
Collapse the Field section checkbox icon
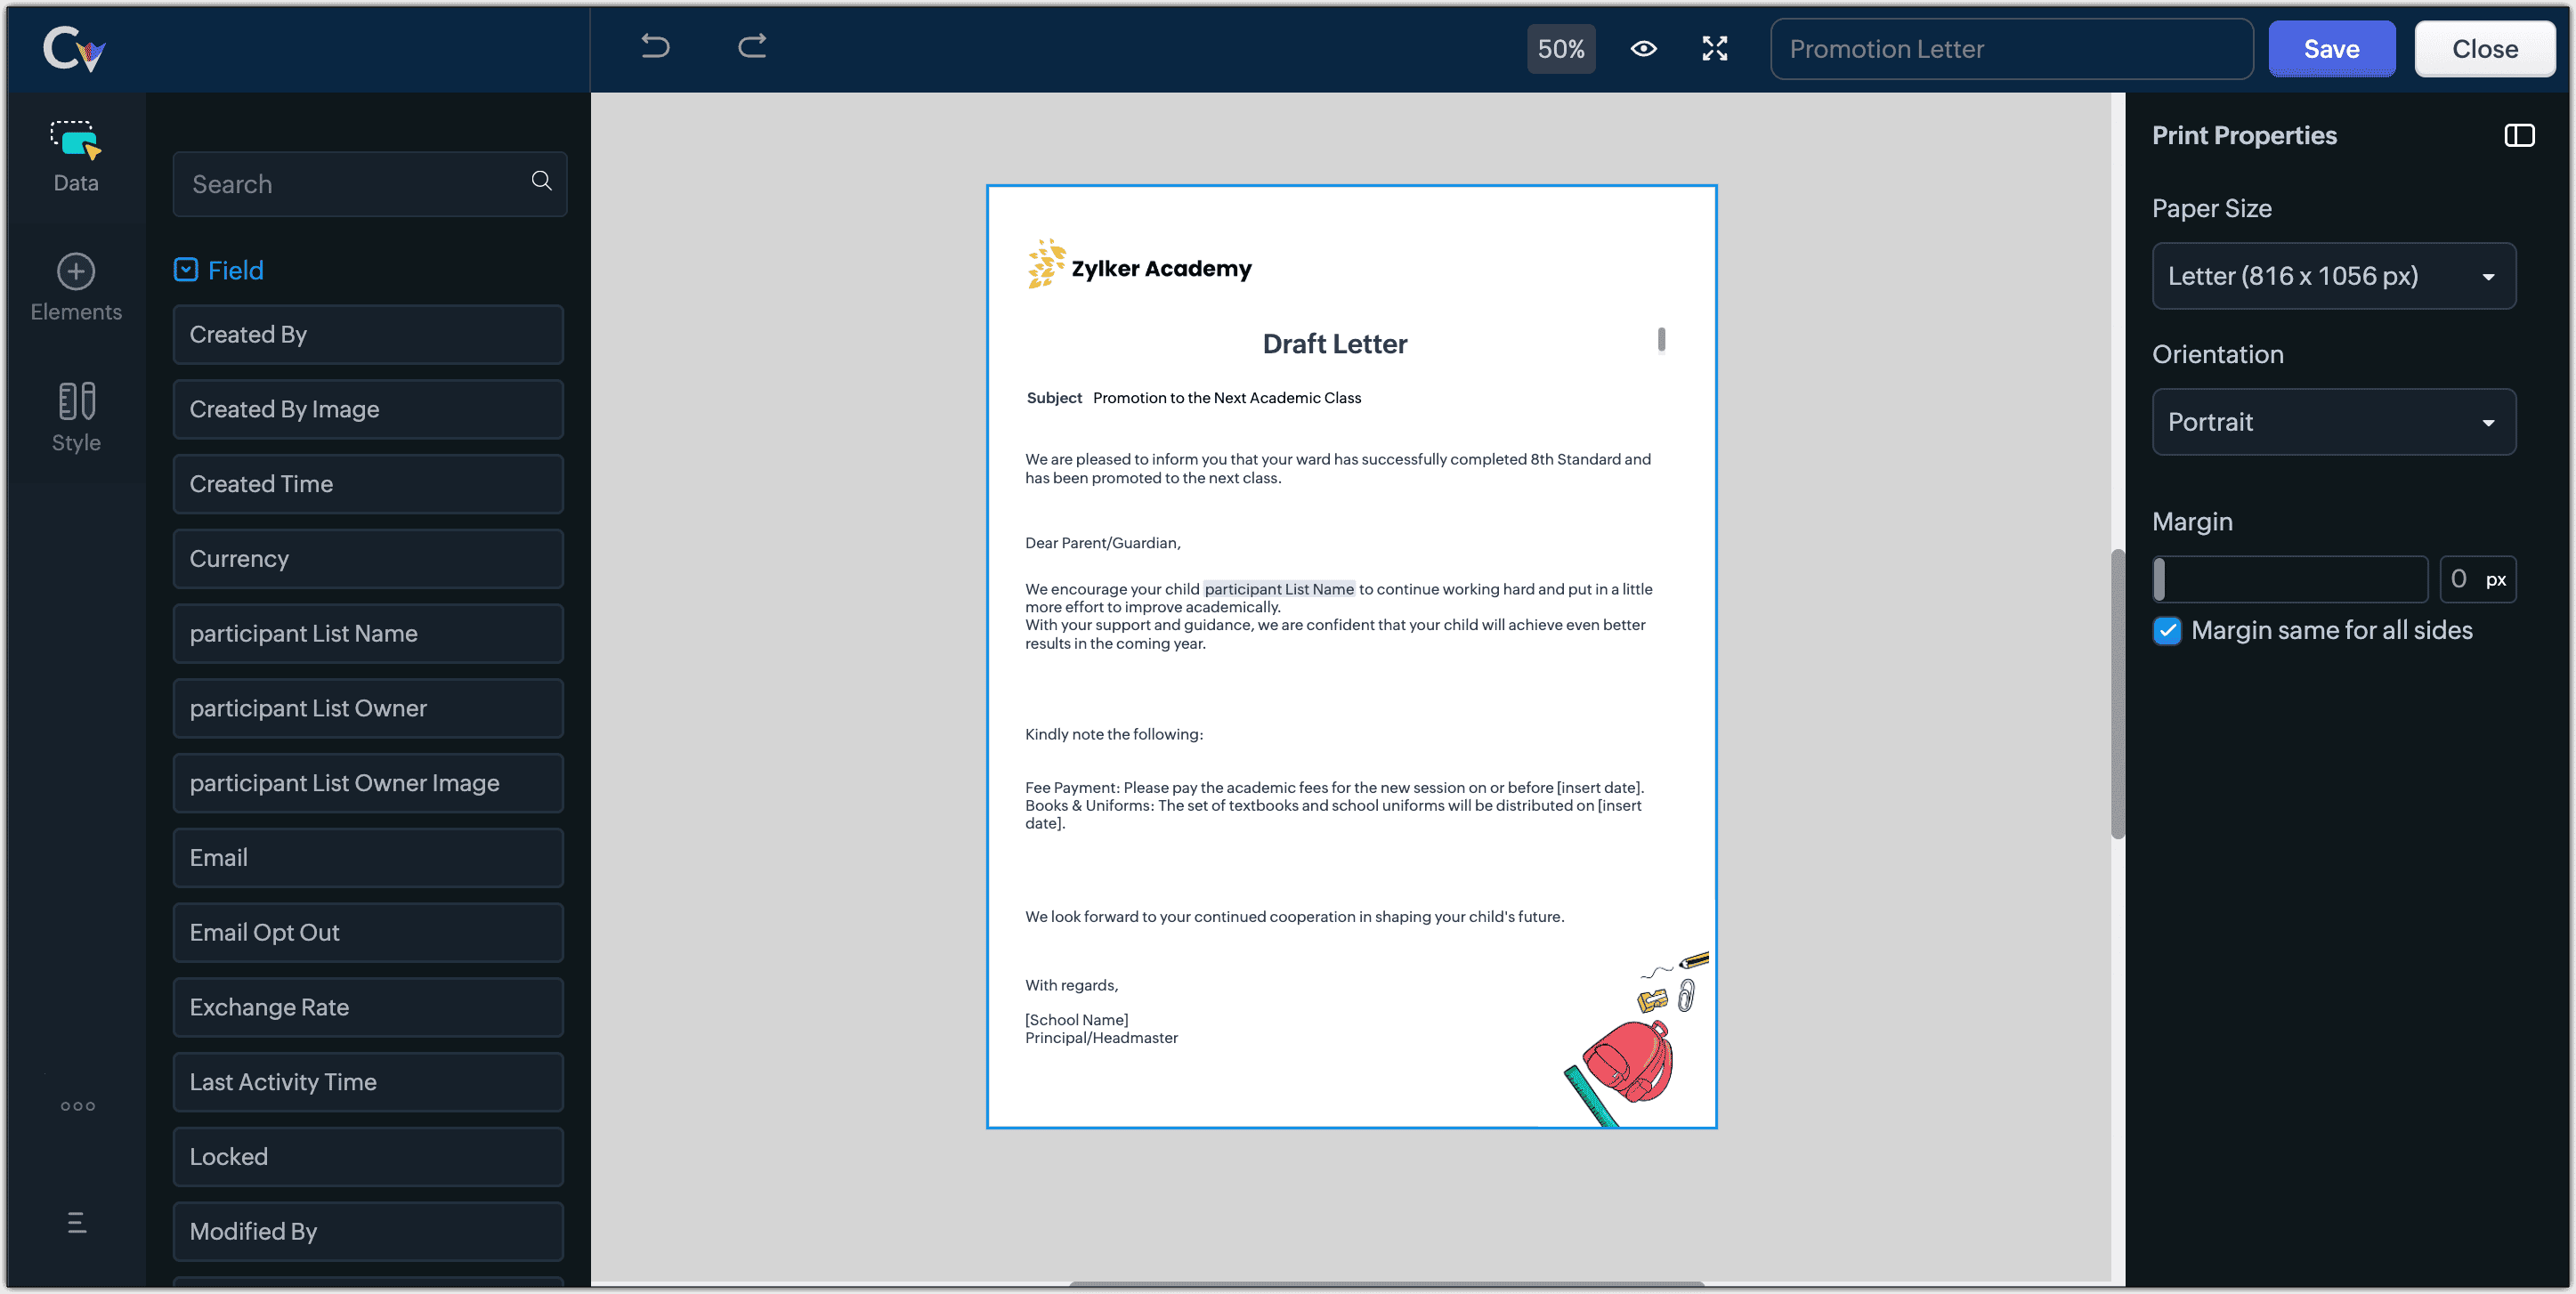186,270
